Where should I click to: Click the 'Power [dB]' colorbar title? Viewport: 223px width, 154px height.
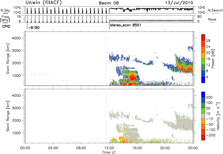[x=213, y=59]
